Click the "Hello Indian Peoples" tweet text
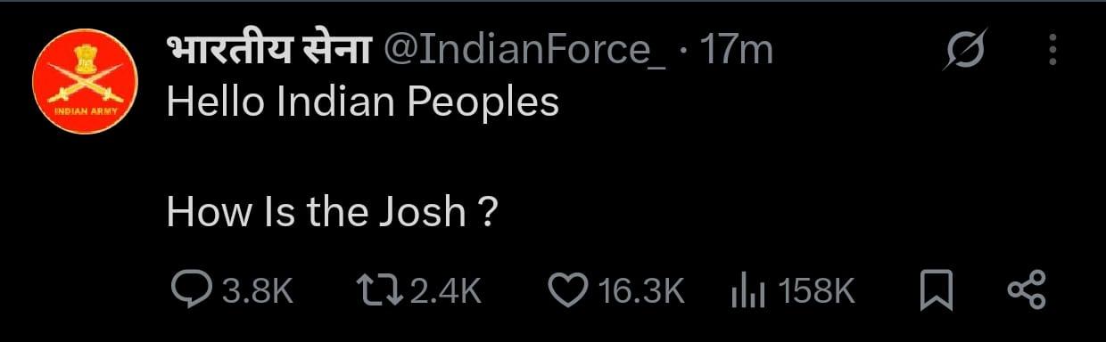Viewport: 1106px width, 342px height. [363, 103]
